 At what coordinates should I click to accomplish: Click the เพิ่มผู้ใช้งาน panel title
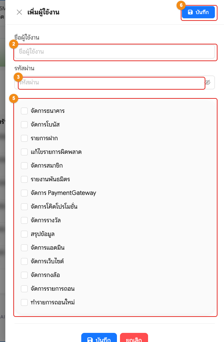pyautogui.click(x=43, y=12)
